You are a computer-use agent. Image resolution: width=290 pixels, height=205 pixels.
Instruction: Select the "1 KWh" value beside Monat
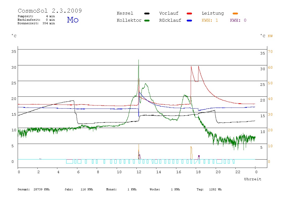[x=132, y=189]
